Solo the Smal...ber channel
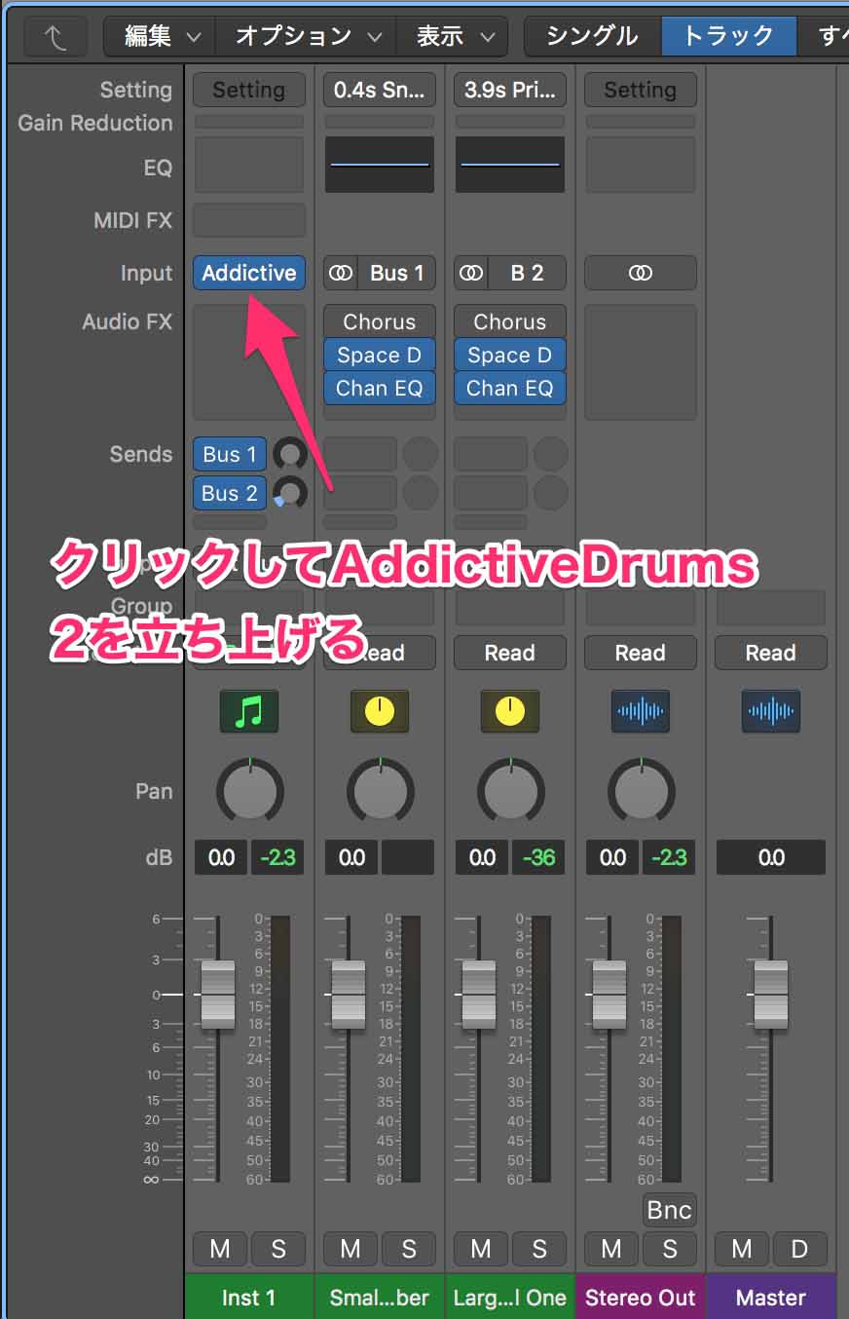 tap(409, 1249)
